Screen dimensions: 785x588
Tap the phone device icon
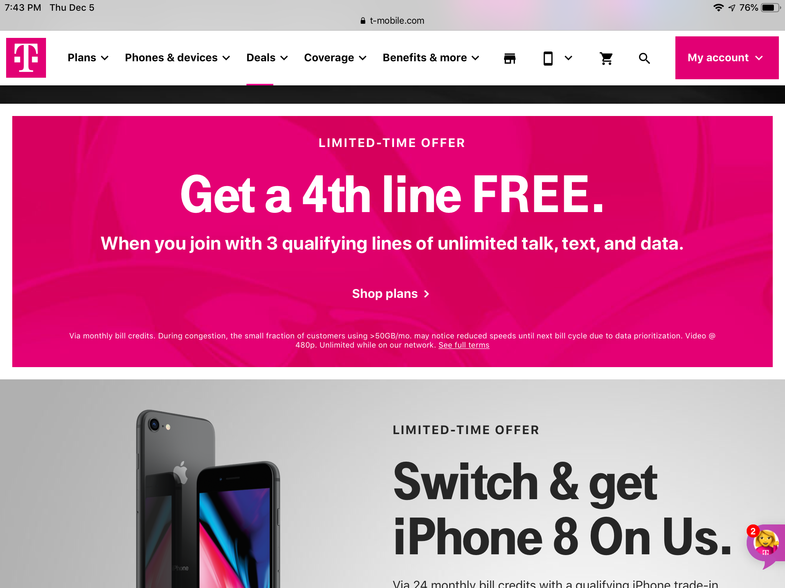coord(548,58)
